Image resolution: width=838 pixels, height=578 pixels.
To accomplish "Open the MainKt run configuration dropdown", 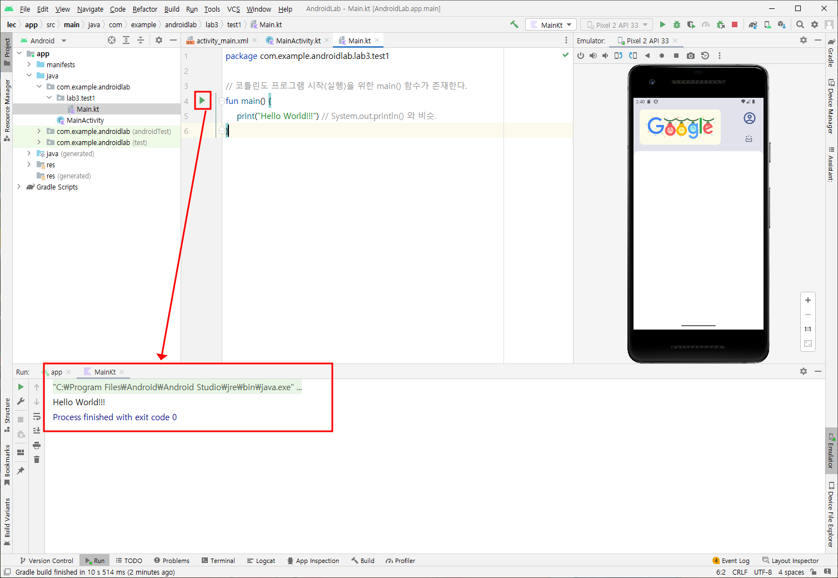I will coord(550,25).
